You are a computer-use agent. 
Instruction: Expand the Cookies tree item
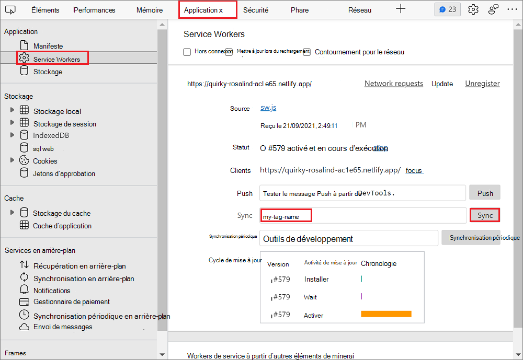pyautogui.click(x=12, y=161)
